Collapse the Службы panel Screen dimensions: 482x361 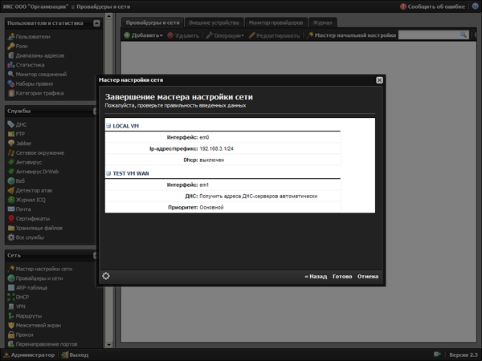[95, 112]
